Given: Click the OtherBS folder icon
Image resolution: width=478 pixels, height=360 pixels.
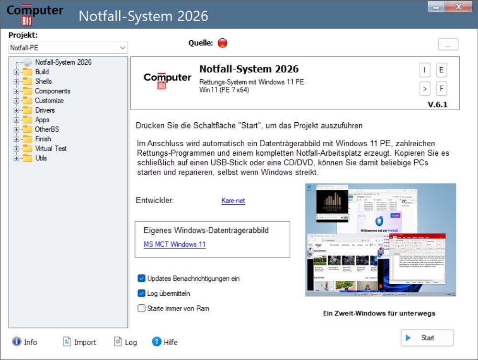Looking at the screenshot, I should (x=27, y=129).
